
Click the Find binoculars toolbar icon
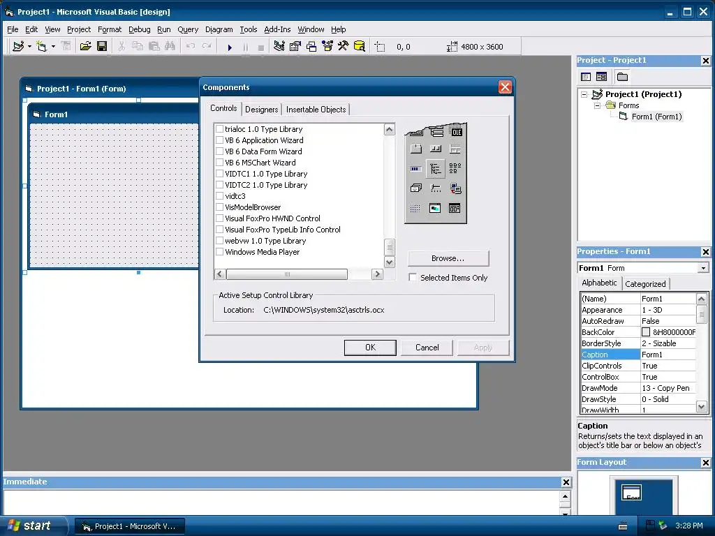pyautogui.click(x=170, y=47)
